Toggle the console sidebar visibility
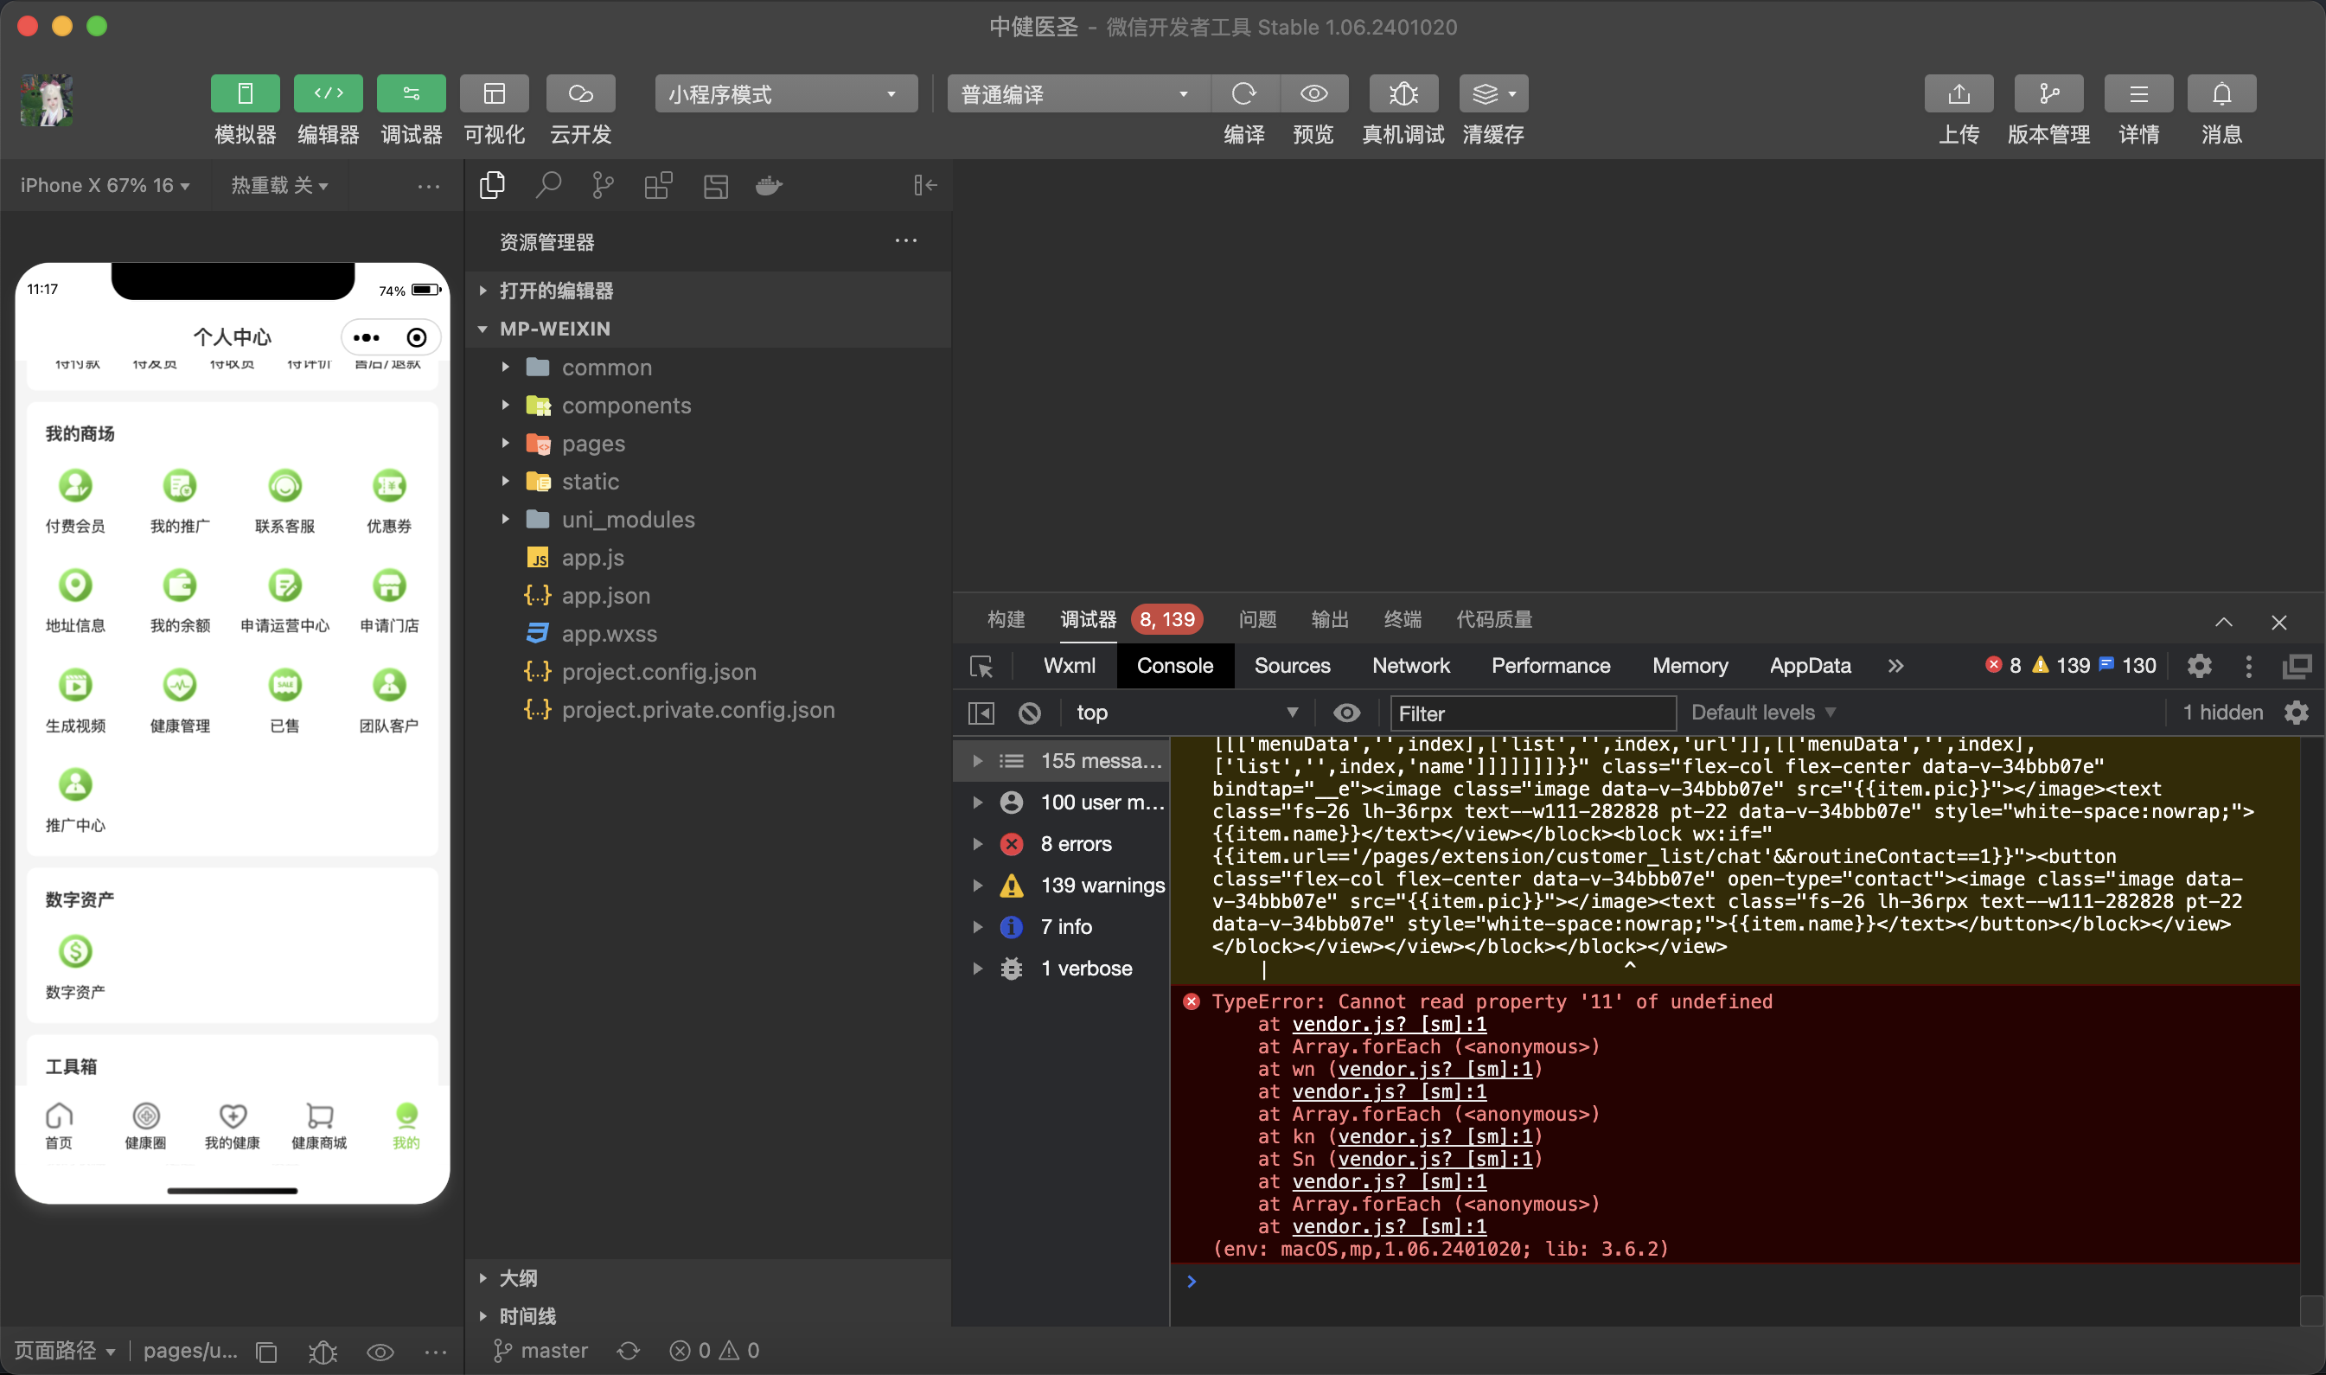Viewport: 2326px width, 1375px height. point(981,713)
